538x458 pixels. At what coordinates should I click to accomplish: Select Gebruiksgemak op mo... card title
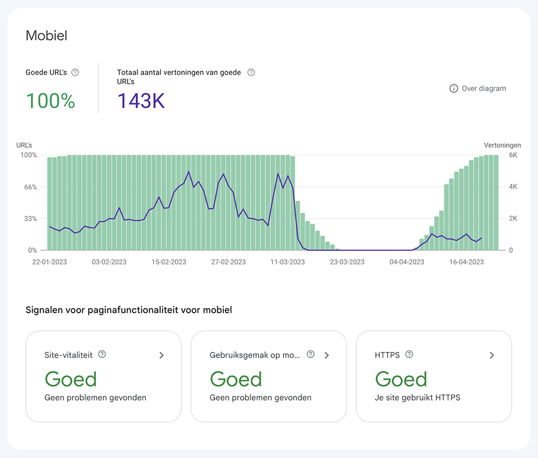tap(254, 355)
